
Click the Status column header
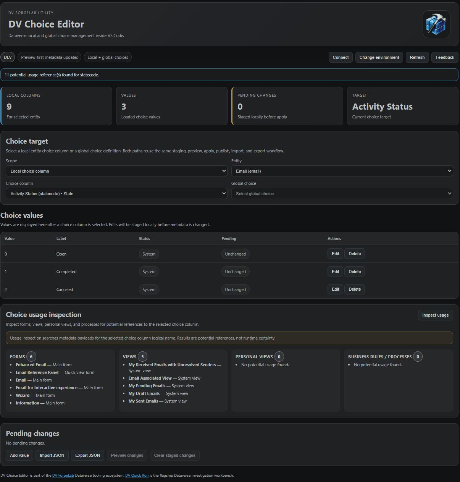pos(144,239)
